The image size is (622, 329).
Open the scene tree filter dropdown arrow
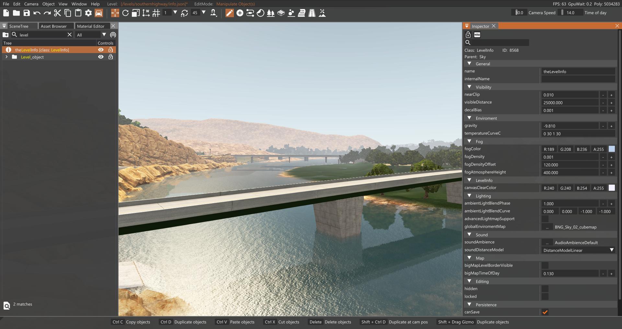104,35
